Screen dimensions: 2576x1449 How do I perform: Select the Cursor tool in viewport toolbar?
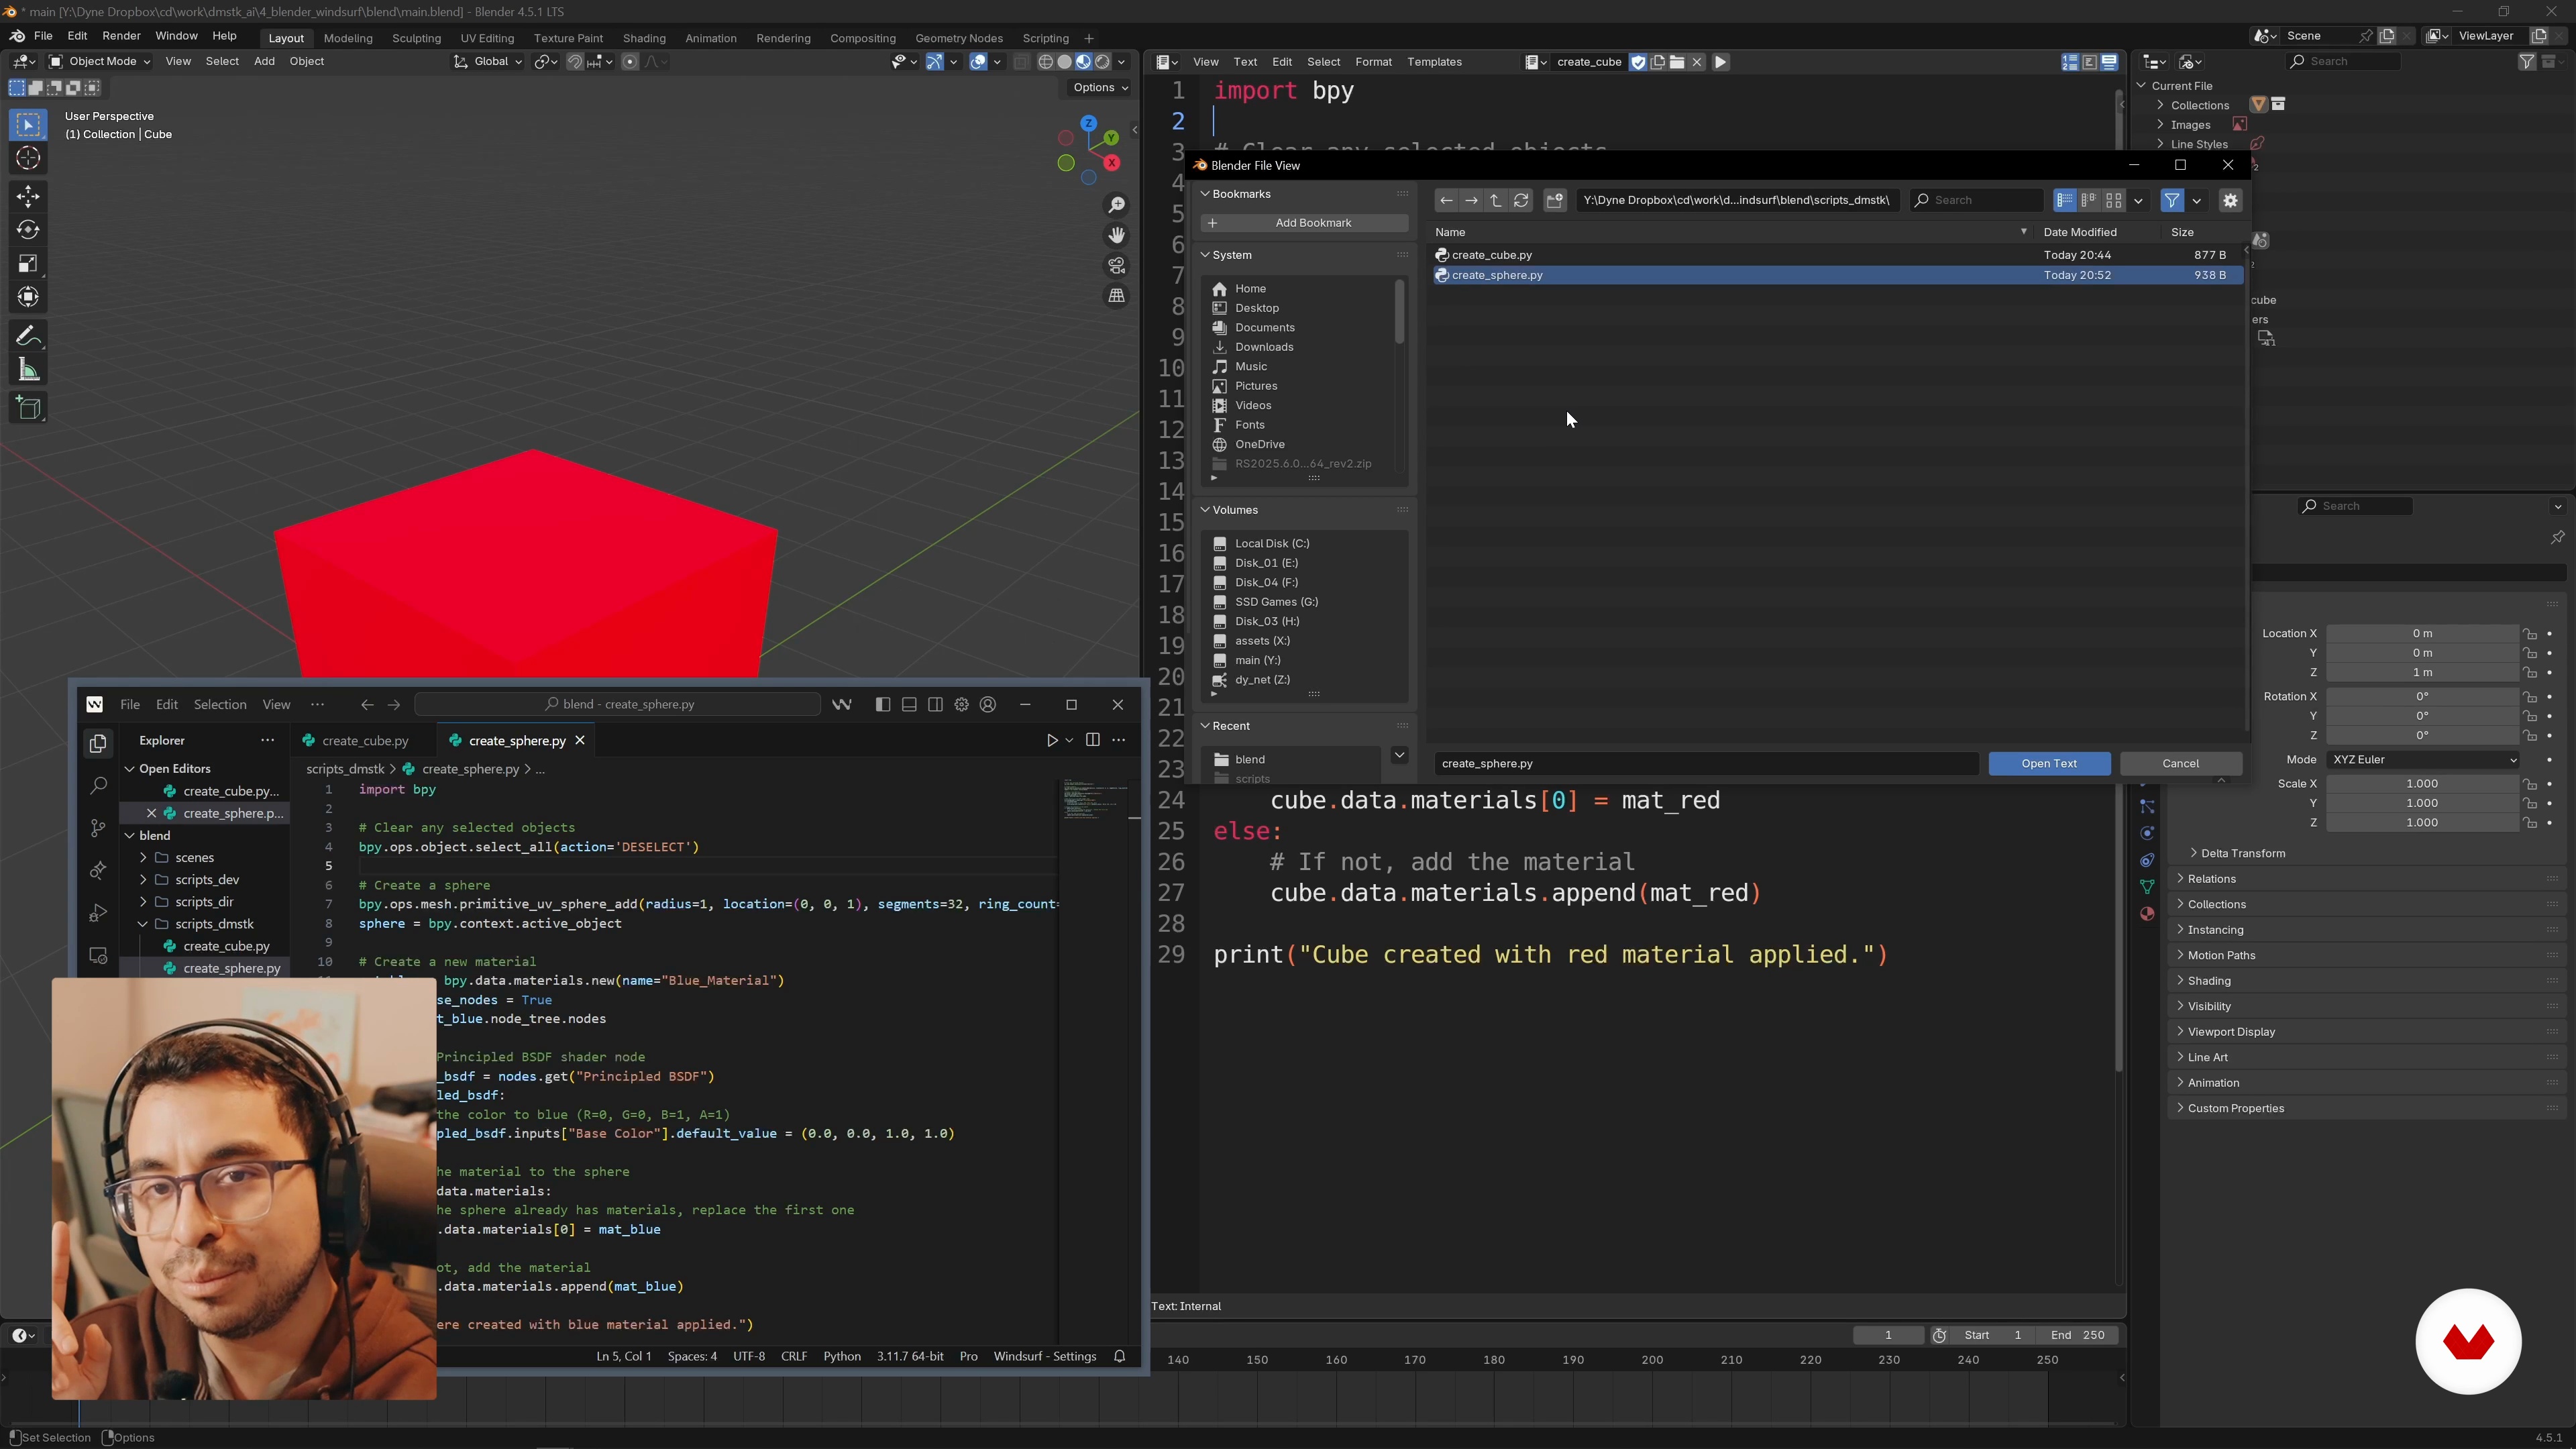pos(28,158)
